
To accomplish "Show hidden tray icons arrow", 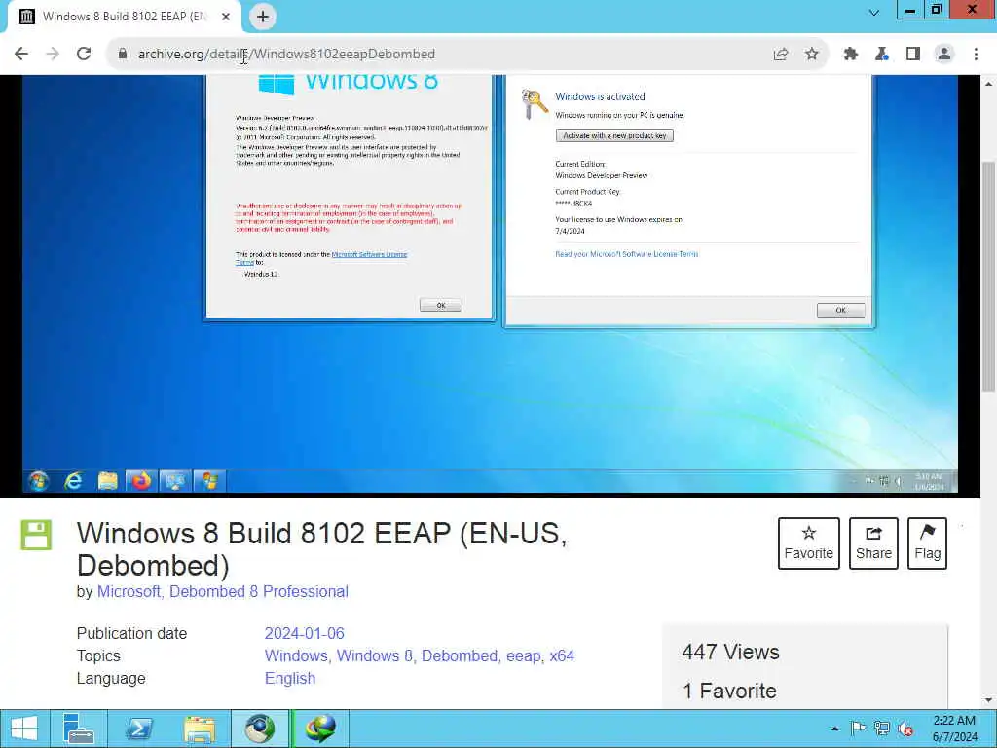I will tap(834, 729).
